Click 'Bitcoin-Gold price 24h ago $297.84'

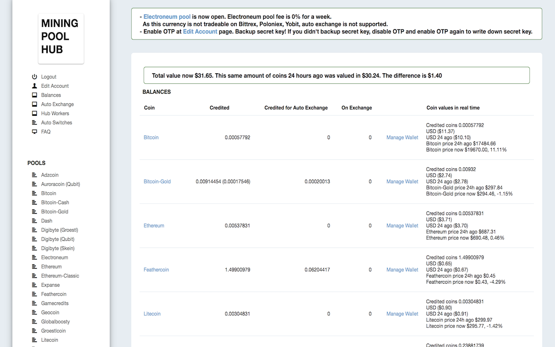[x=464, y=188]
